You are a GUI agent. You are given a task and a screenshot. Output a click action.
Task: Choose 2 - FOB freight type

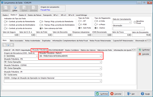(x=79, y=24)
